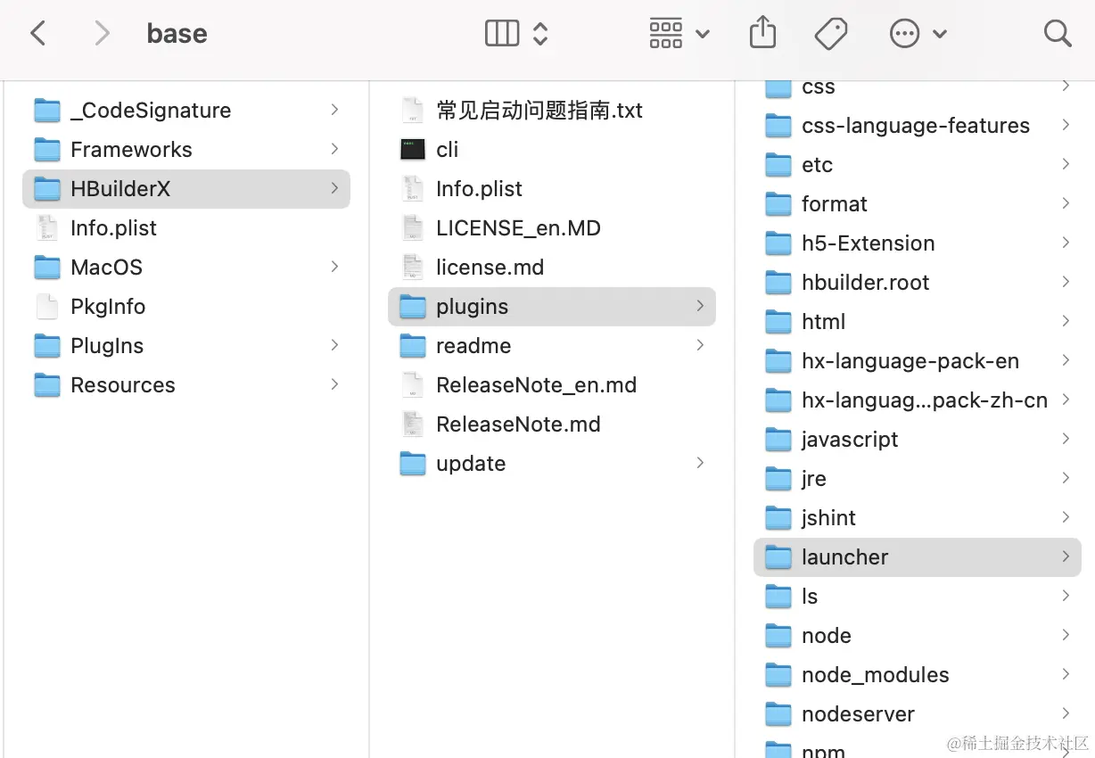Image resolution: width=1095 pixels, height=758 pixels.
Task: Expand the MacOS folder chevron
Action: (334, 267)
